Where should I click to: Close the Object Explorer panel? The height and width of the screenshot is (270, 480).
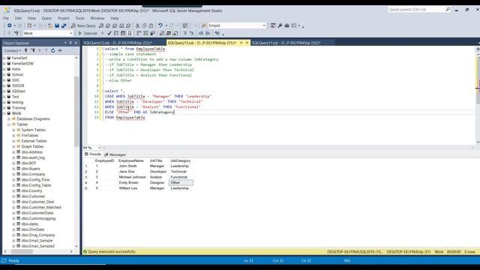click(76, 43)
